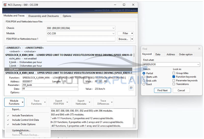
Task: Enable the Group titles checkbox
Action: [x=174, y=73]
